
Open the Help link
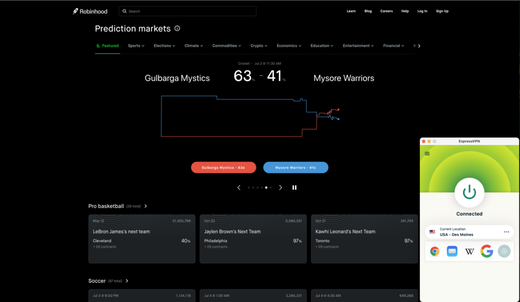coord(405,11)
